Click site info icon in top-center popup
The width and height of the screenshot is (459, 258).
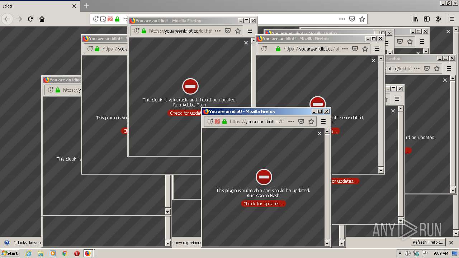(137, 31)
